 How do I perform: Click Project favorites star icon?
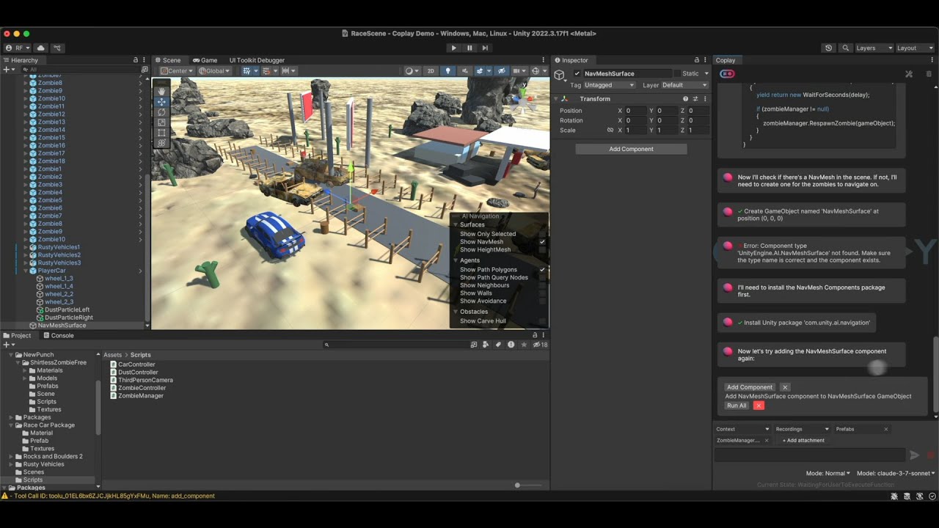(523, 345)
